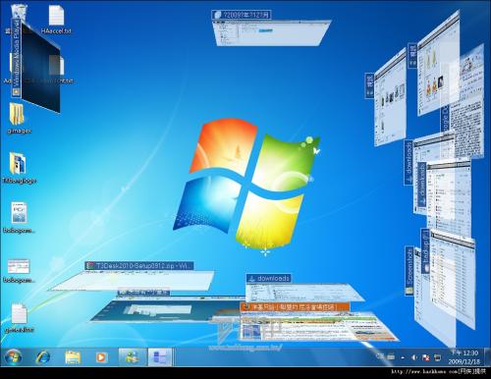
Task: Open the clock showing 12:30
Action: (464, 357)
